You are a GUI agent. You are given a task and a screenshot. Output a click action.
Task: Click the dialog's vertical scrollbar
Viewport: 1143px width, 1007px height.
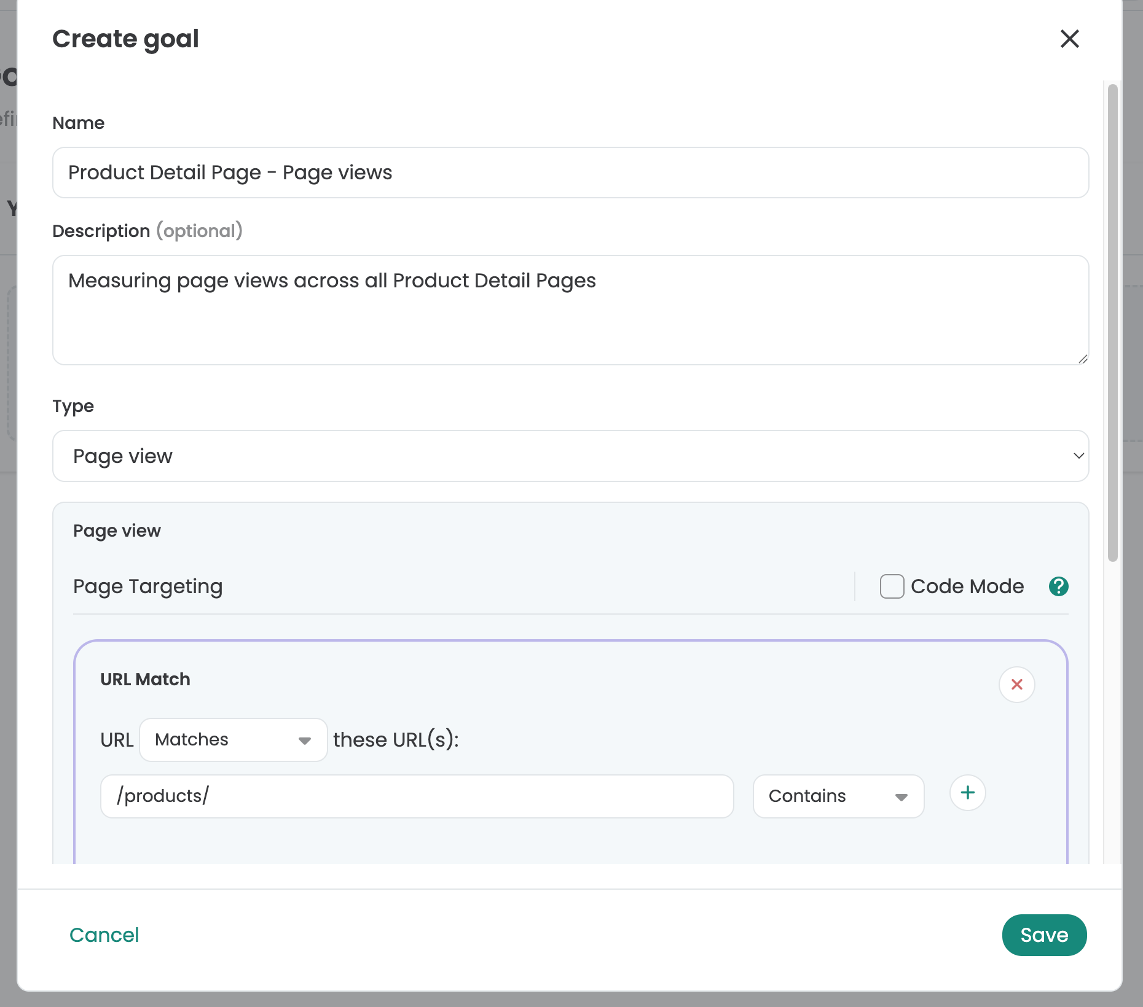coord(1112,323)
